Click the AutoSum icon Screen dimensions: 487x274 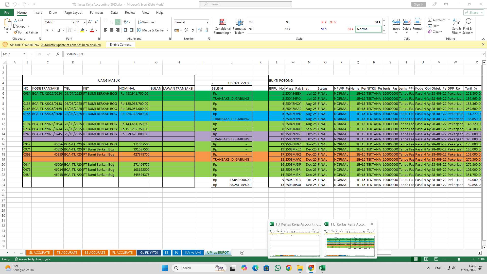tap(430, 20)
